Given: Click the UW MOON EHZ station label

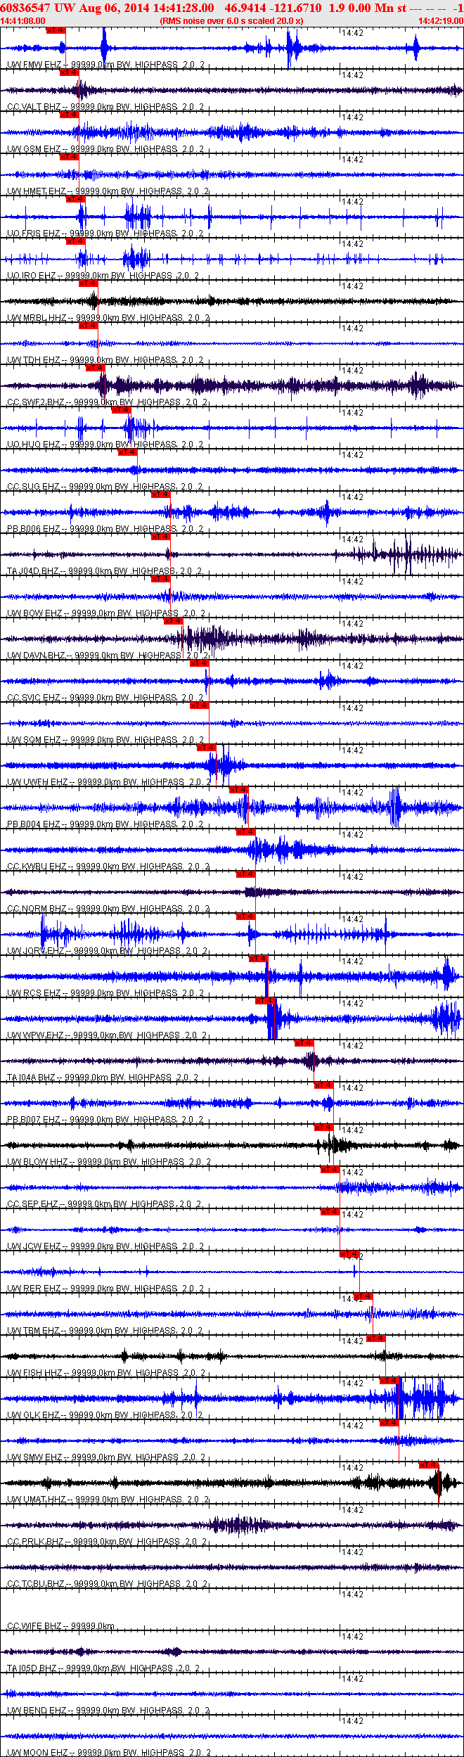Looking at the screenshot, I should (110, 1753).
